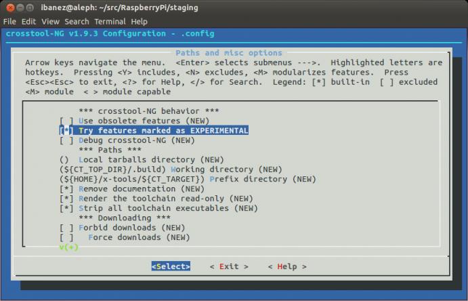Open the Terminal menu
The image size is (468, 301).
coord(110,22)
